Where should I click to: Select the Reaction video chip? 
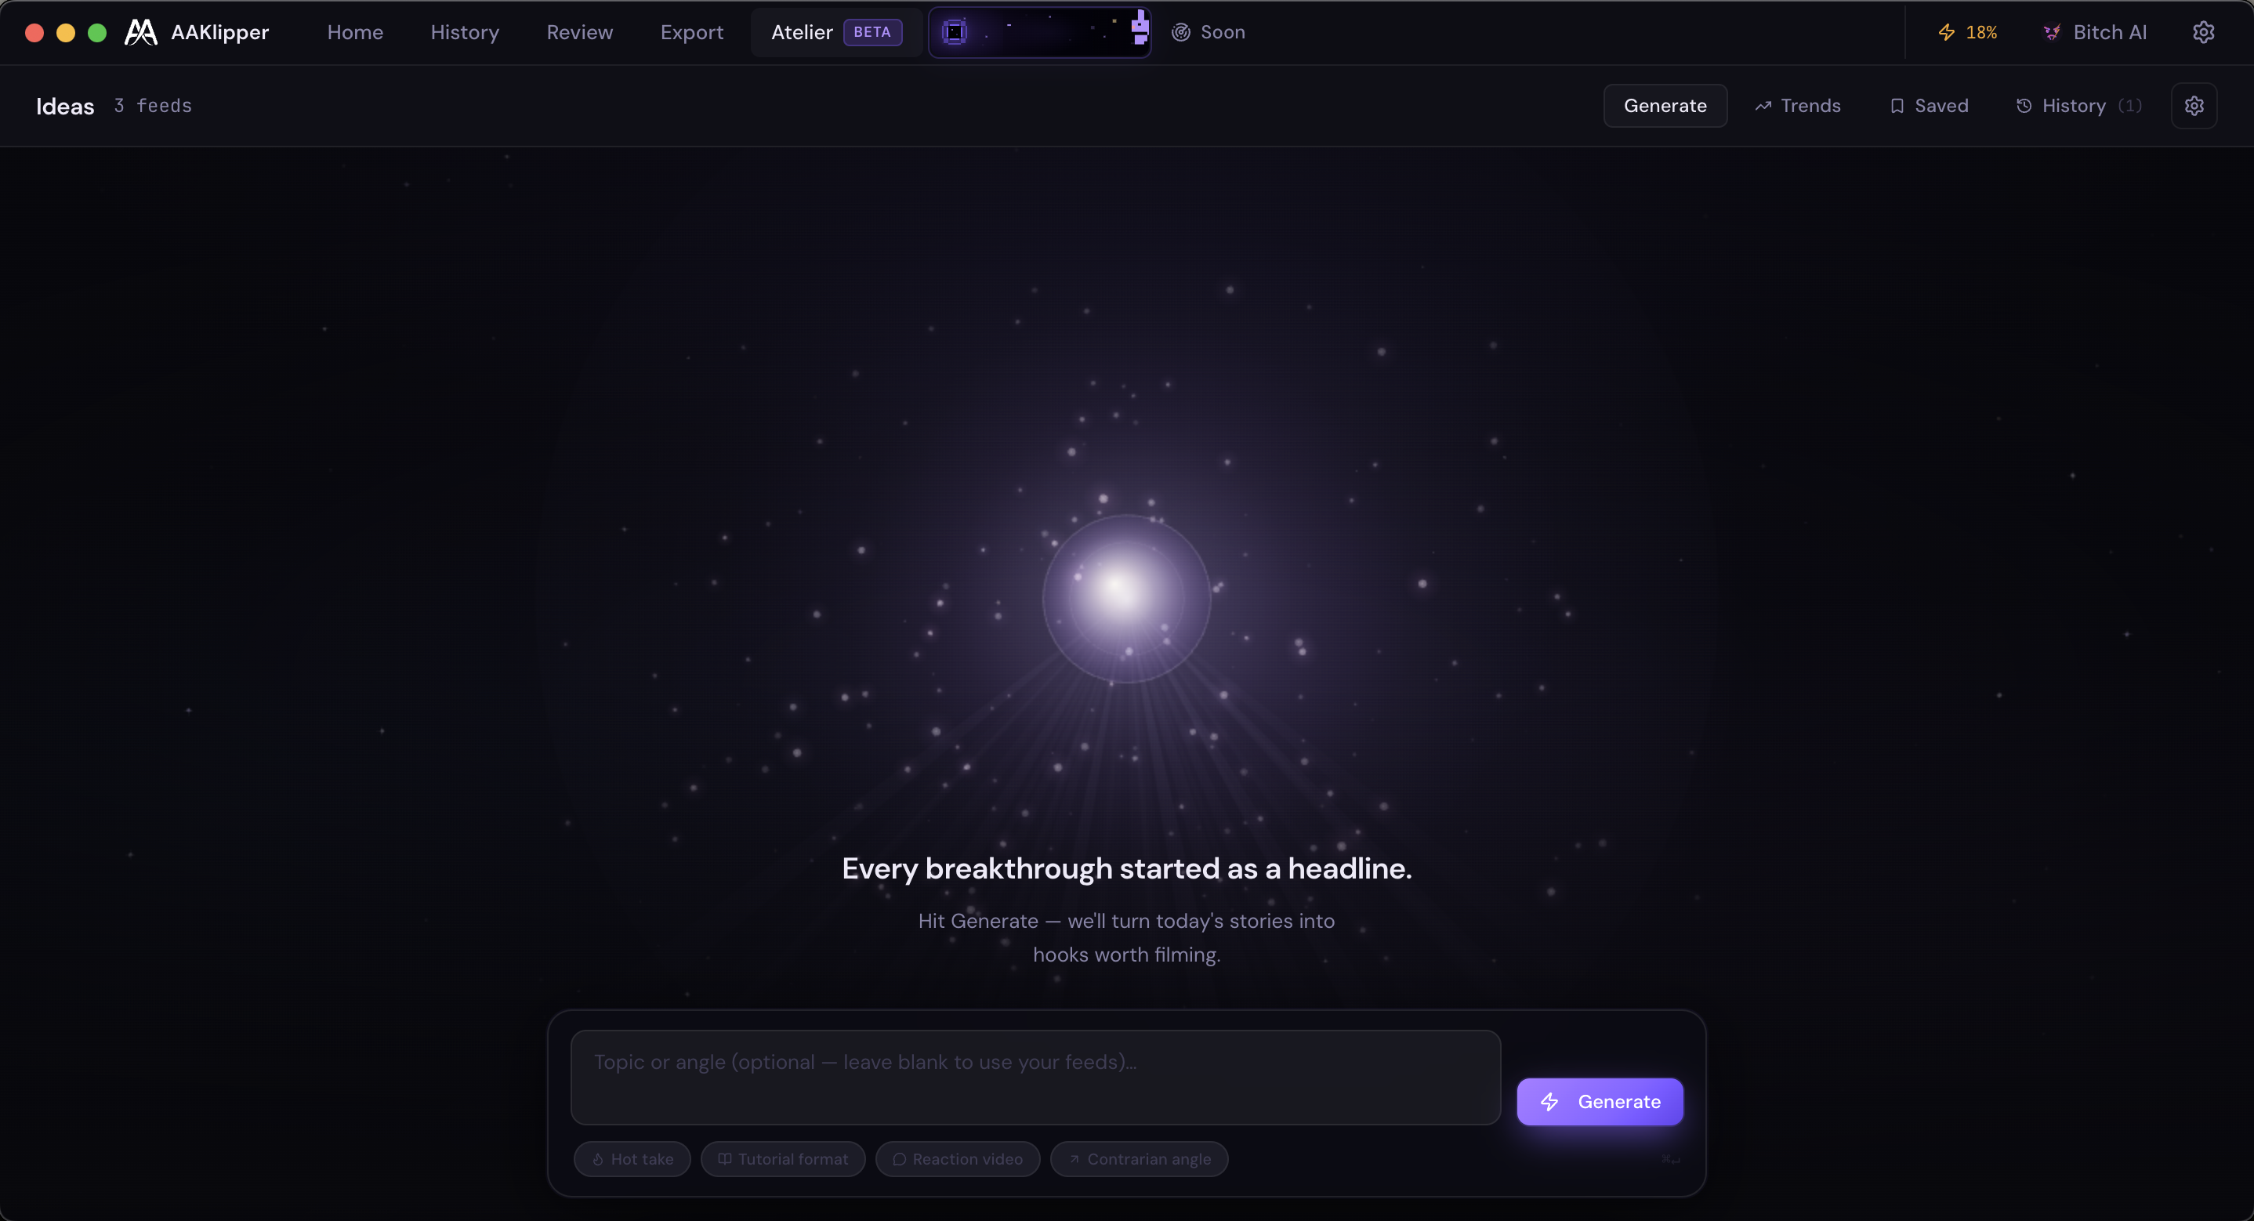pos(957,1159)
